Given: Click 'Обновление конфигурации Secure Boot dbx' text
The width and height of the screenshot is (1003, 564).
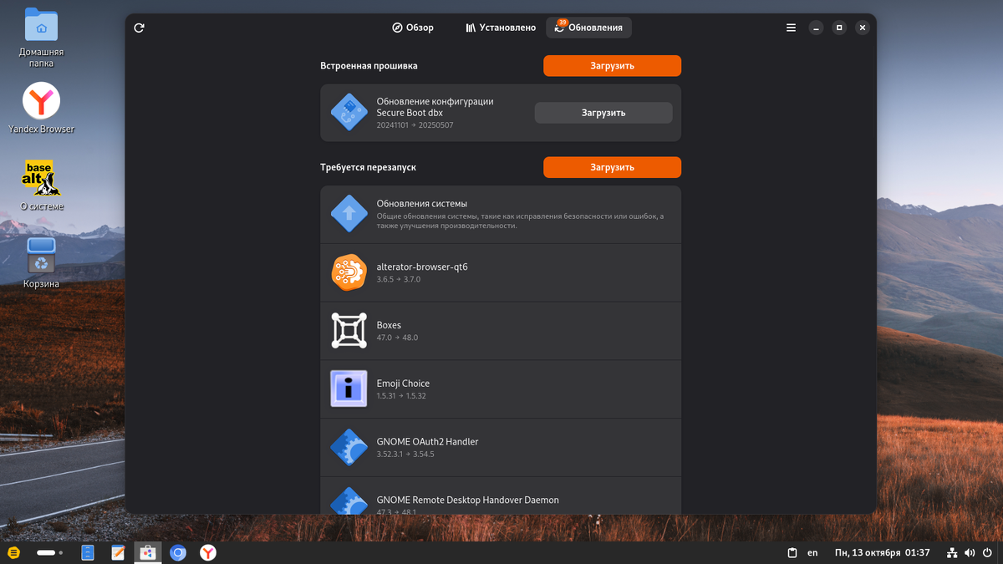Looking at the screenshot, I should tap(435, 107).
